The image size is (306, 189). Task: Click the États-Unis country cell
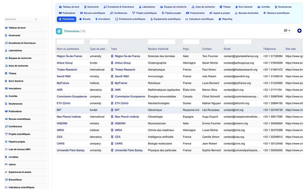pos(189,90)
